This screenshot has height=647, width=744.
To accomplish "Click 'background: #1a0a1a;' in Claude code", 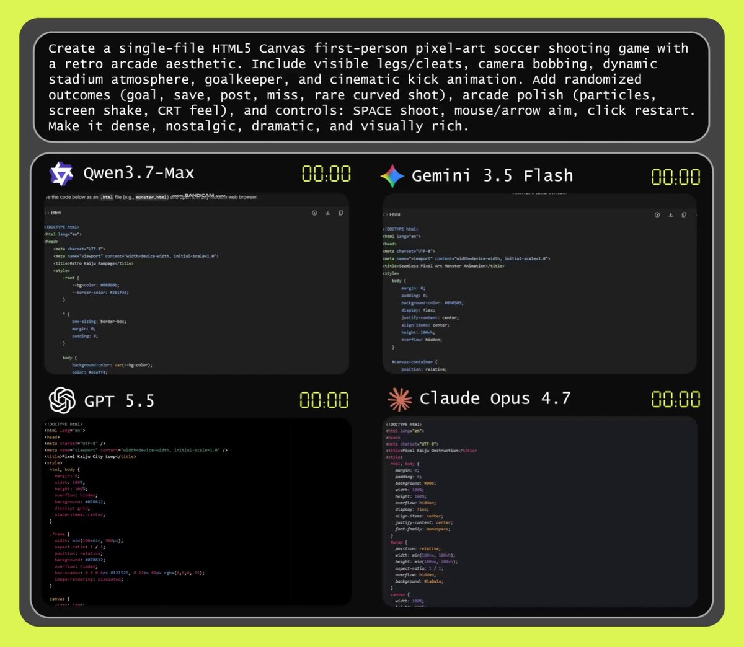I will [x=418, y=581].
